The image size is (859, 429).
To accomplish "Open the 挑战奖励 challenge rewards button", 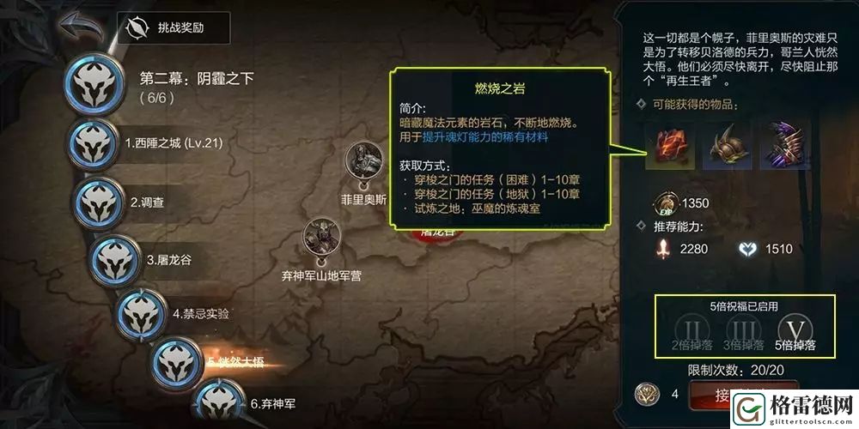I will [x=174, y=28].
